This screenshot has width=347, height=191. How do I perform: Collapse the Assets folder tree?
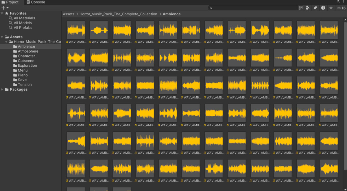pyautogui.click(x=2, y=37)
